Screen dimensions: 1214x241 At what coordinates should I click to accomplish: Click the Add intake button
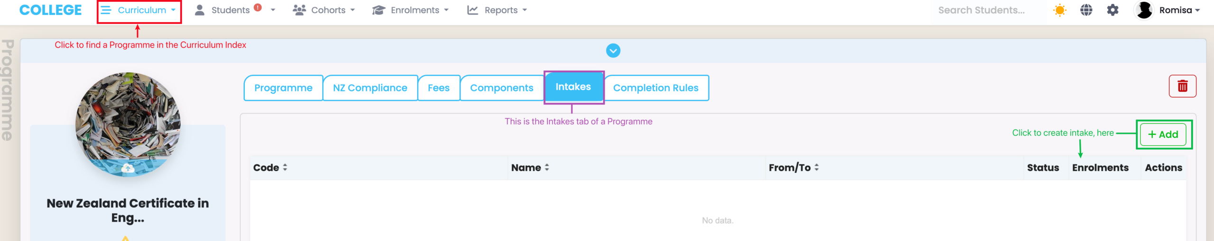click(1163, 135)
